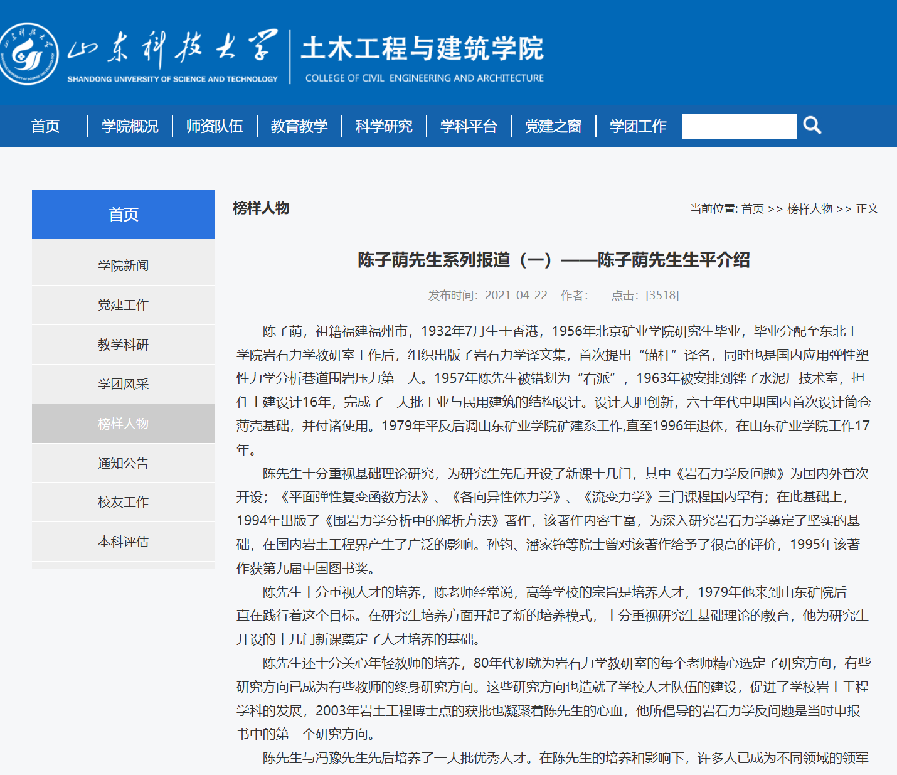Open 学院新闻 in the left sidebar
Image resolution: width=897 pixels, height=775 pixels.
124,265
